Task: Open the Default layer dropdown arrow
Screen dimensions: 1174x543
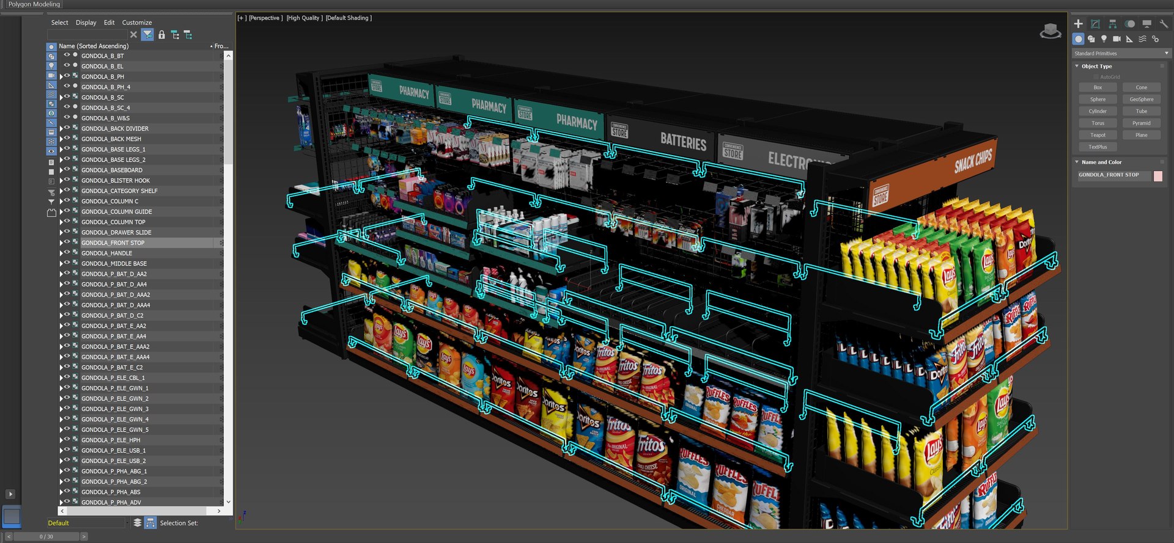Action: 127,523
